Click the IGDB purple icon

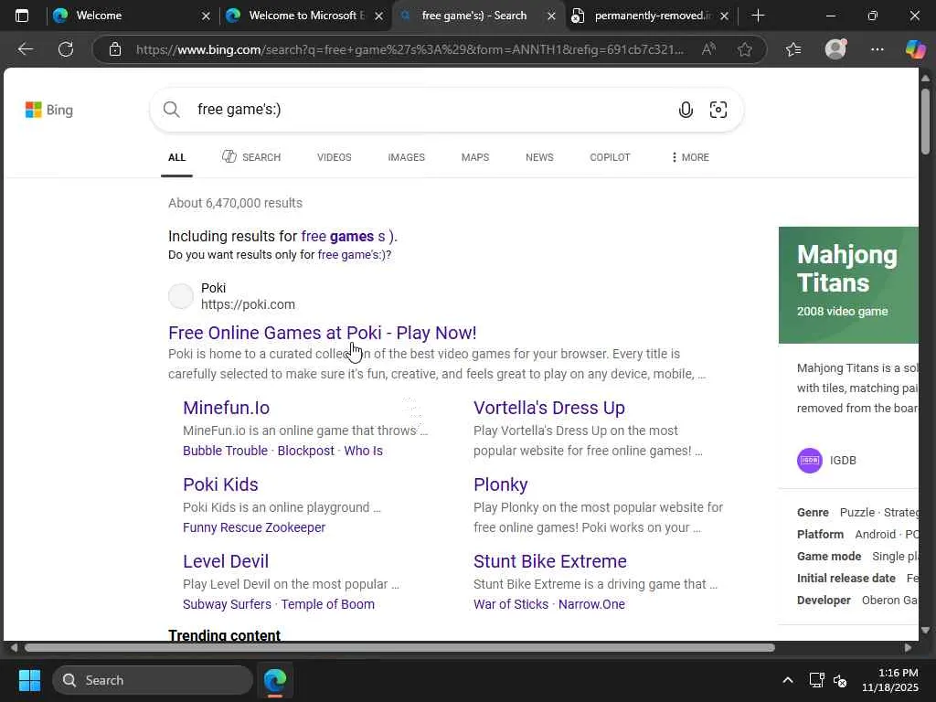(x=810, y=461)
